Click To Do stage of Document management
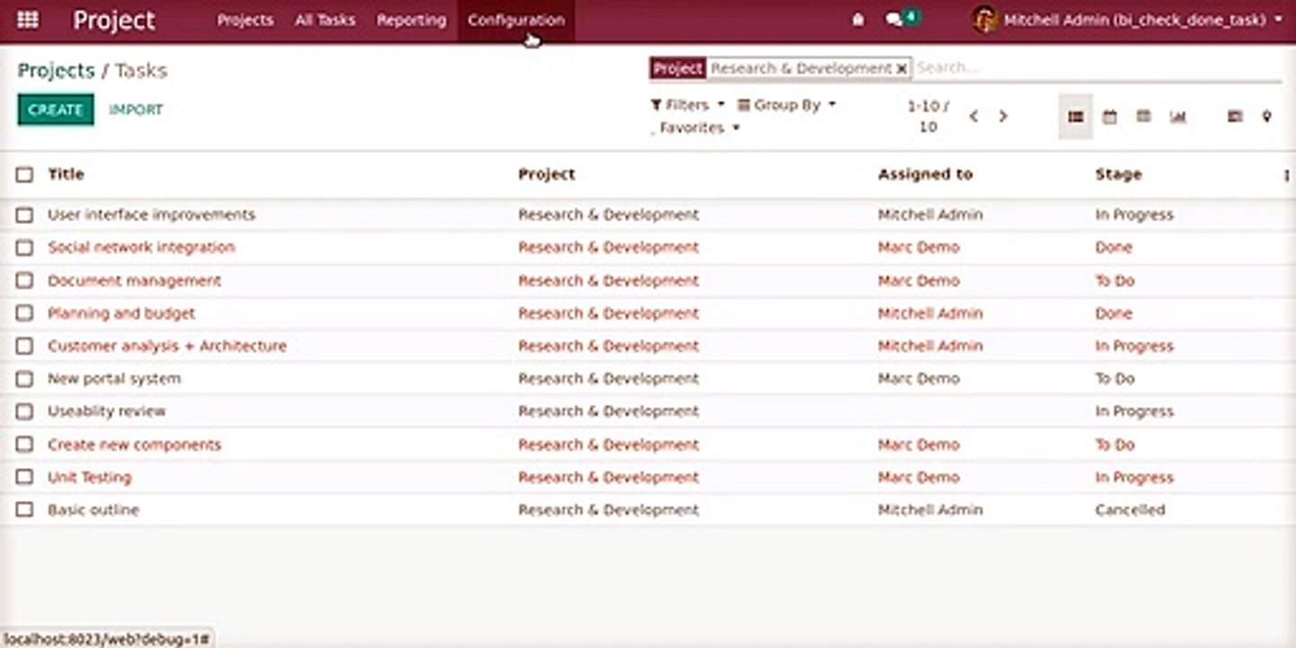Viewport: 1296px width, 648px height. [1114, 281]
